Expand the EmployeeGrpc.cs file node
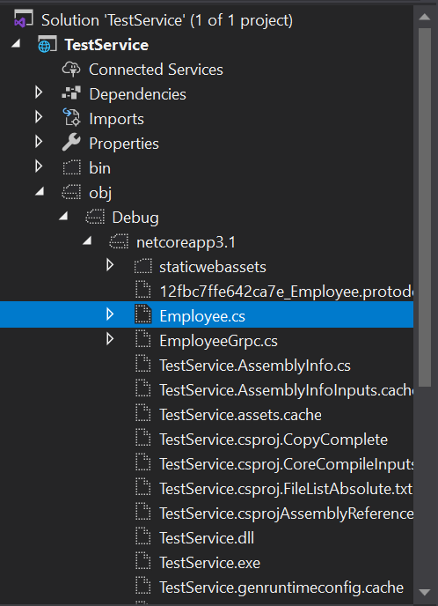The width and height of the screenshot is (438, 606). pos(110,339)
